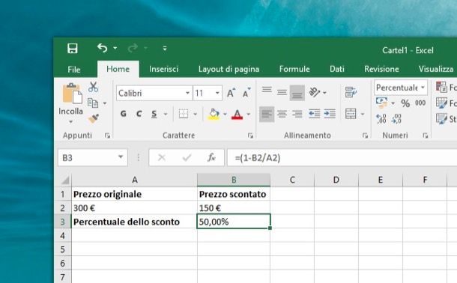Viewport: 457px width, 283px height.
Task: Switch to the Formule tab
Action: coord(294,69)
